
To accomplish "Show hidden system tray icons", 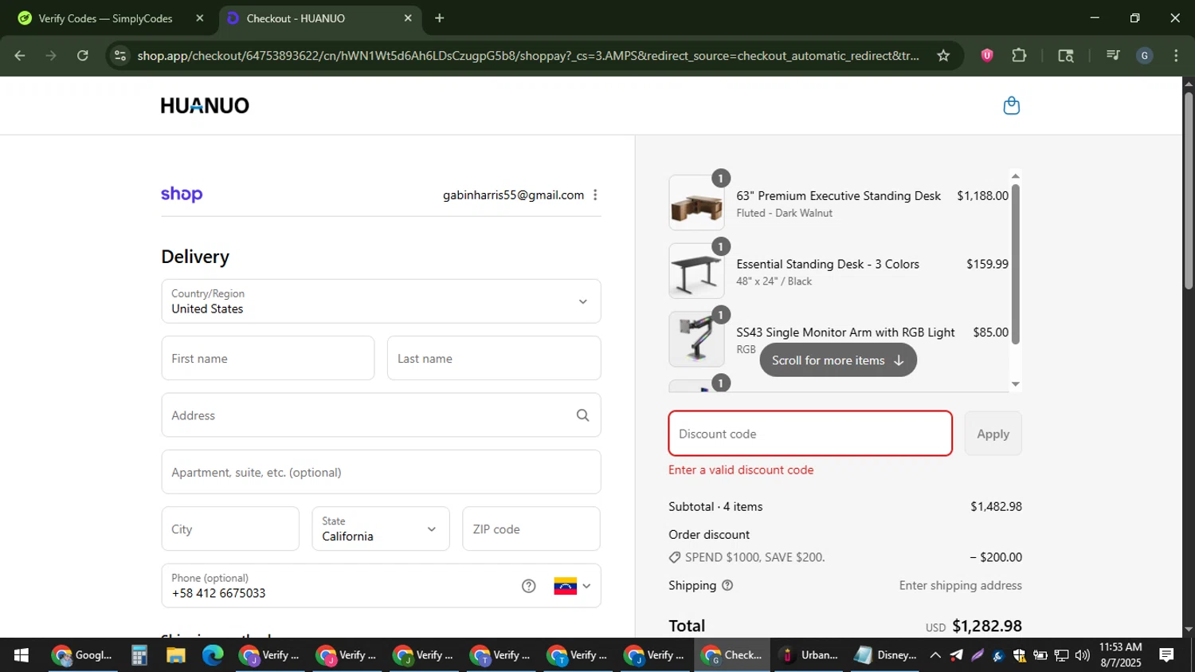I will 935,655.
